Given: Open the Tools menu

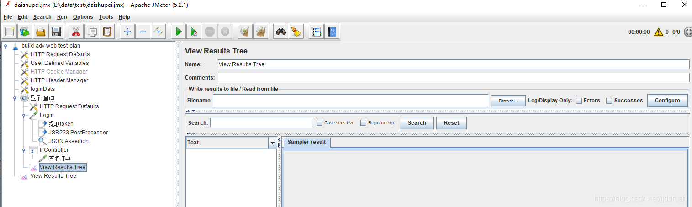Looking at the screenshot, I should [106, 17].
